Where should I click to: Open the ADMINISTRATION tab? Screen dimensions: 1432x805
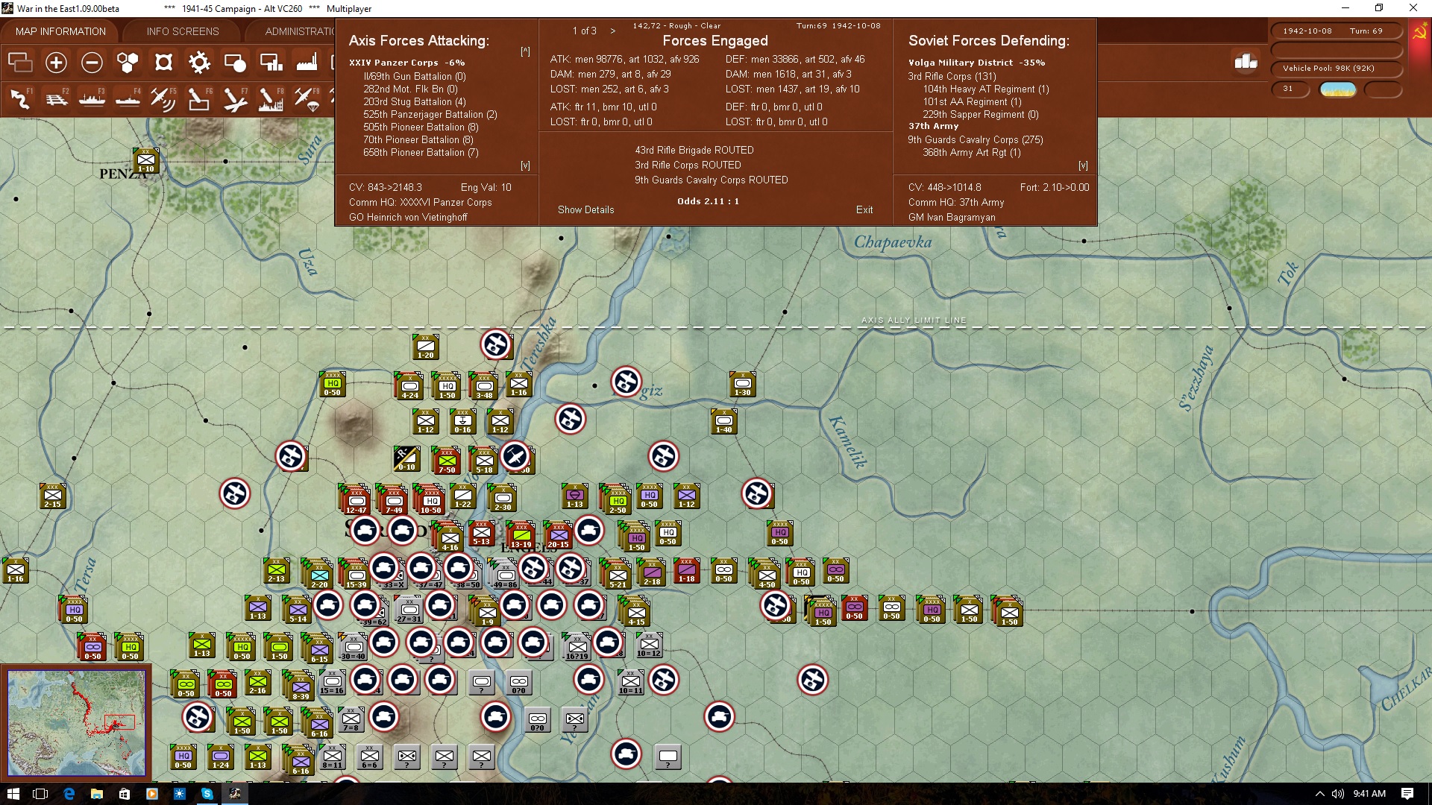point(300,31)
